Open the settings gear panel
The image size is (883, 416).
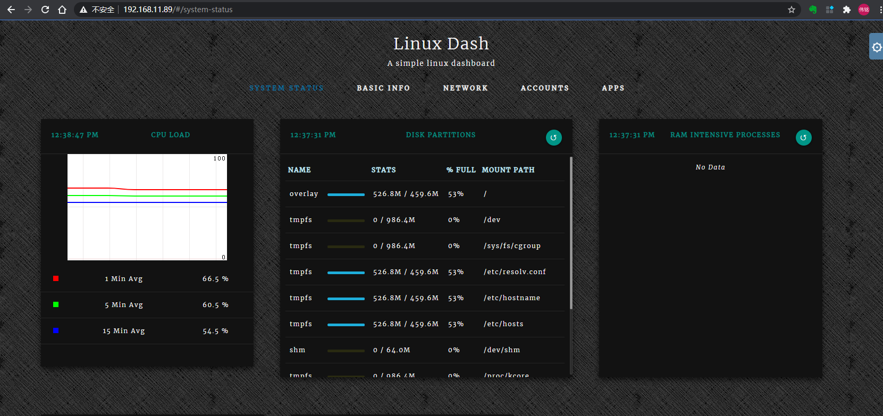(877, 47)
